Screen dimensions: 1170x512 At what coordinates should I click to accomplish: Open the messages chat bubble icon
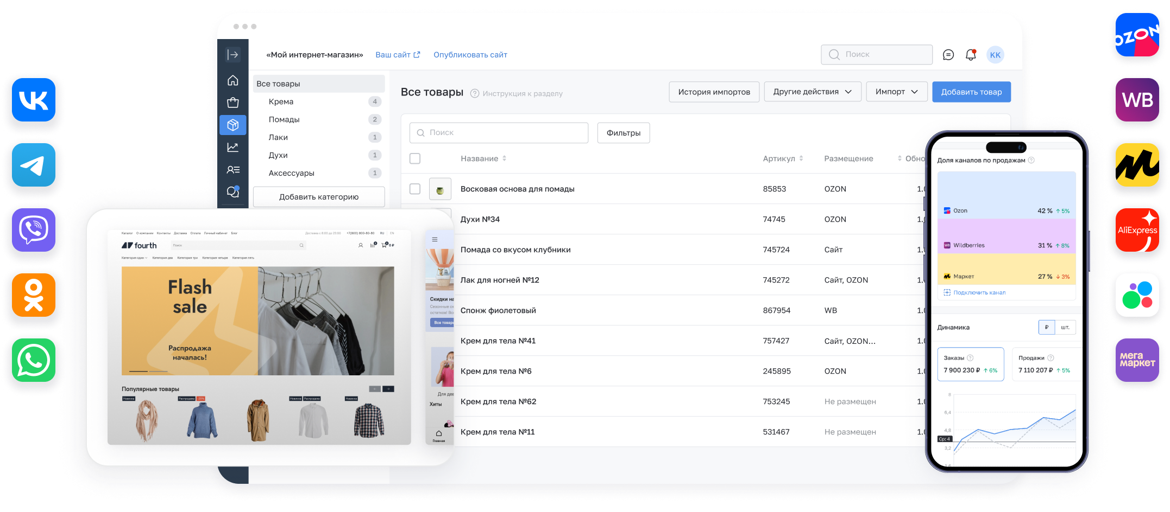pyautogui.click(x=948, y=55)
